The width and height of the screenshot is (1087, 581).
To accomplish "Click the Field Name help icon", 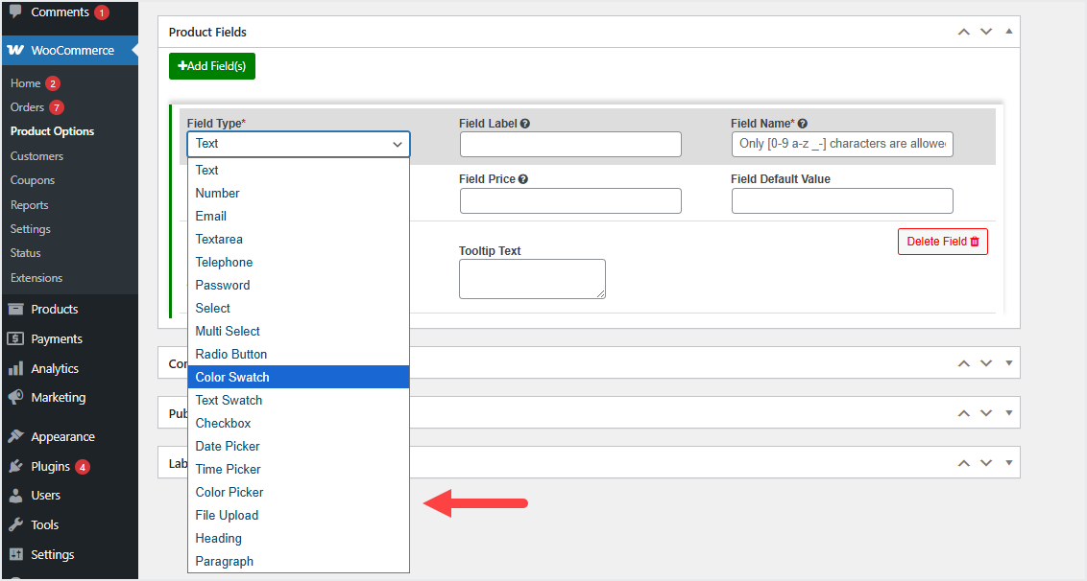I will click(802, 124).
